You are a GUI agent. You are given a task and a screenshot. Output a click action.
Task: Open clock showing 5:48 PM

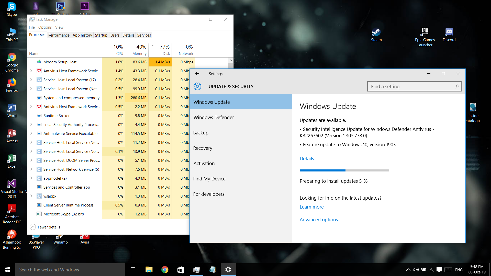coord(477,270)
